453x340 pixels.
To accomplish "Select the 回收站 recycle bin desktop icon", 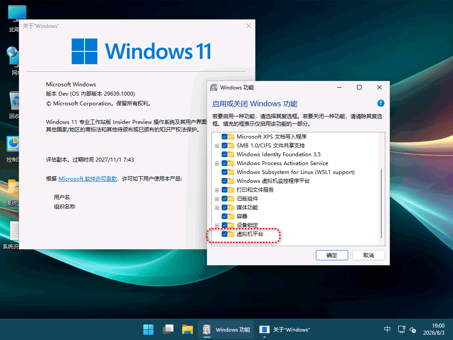I will pos(14,104).
